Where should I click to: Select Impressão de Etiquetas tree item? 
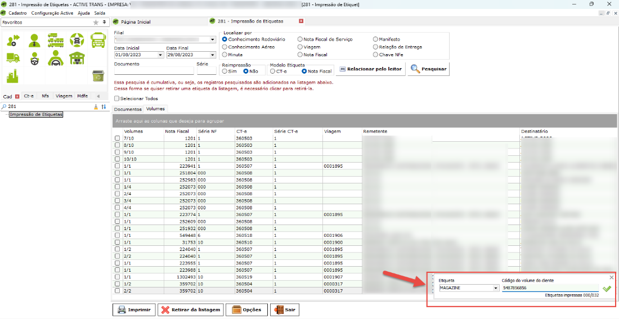click(36, 115)
